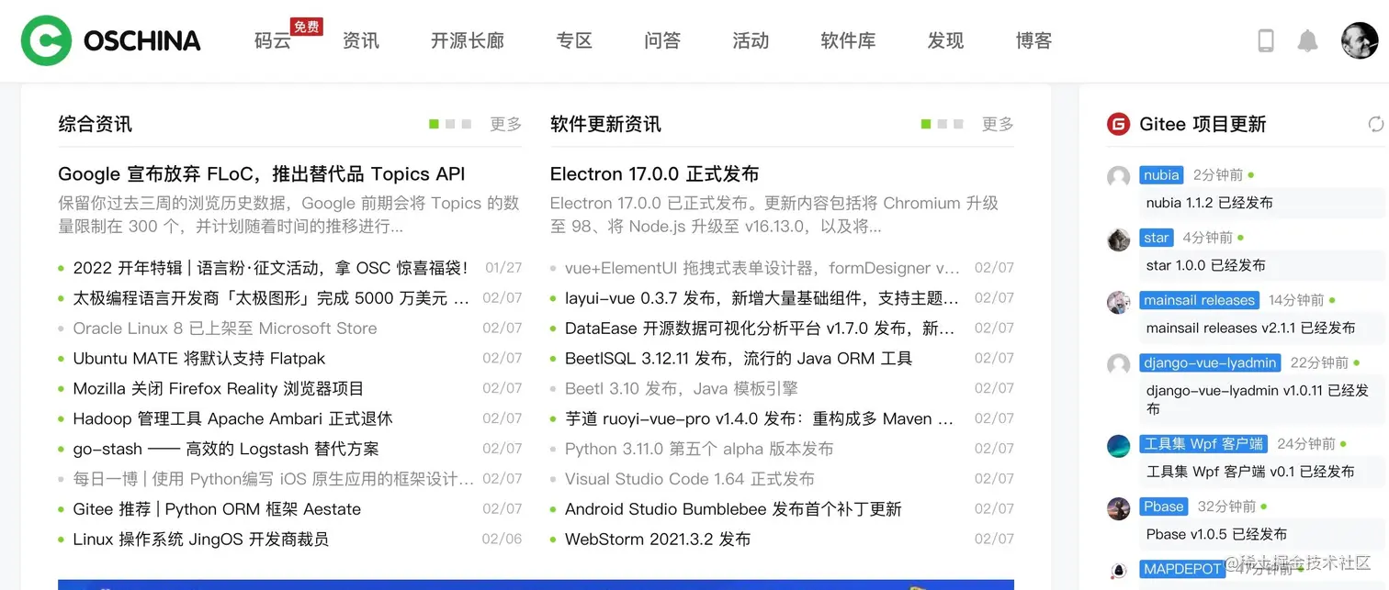Go to the 活动 section
The height and width of the screenshot is (590, 1389).
[x=751, y=40]
